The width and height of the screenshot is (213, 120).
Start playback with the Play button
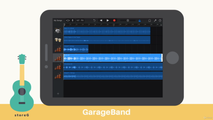[x=108, y=21]
